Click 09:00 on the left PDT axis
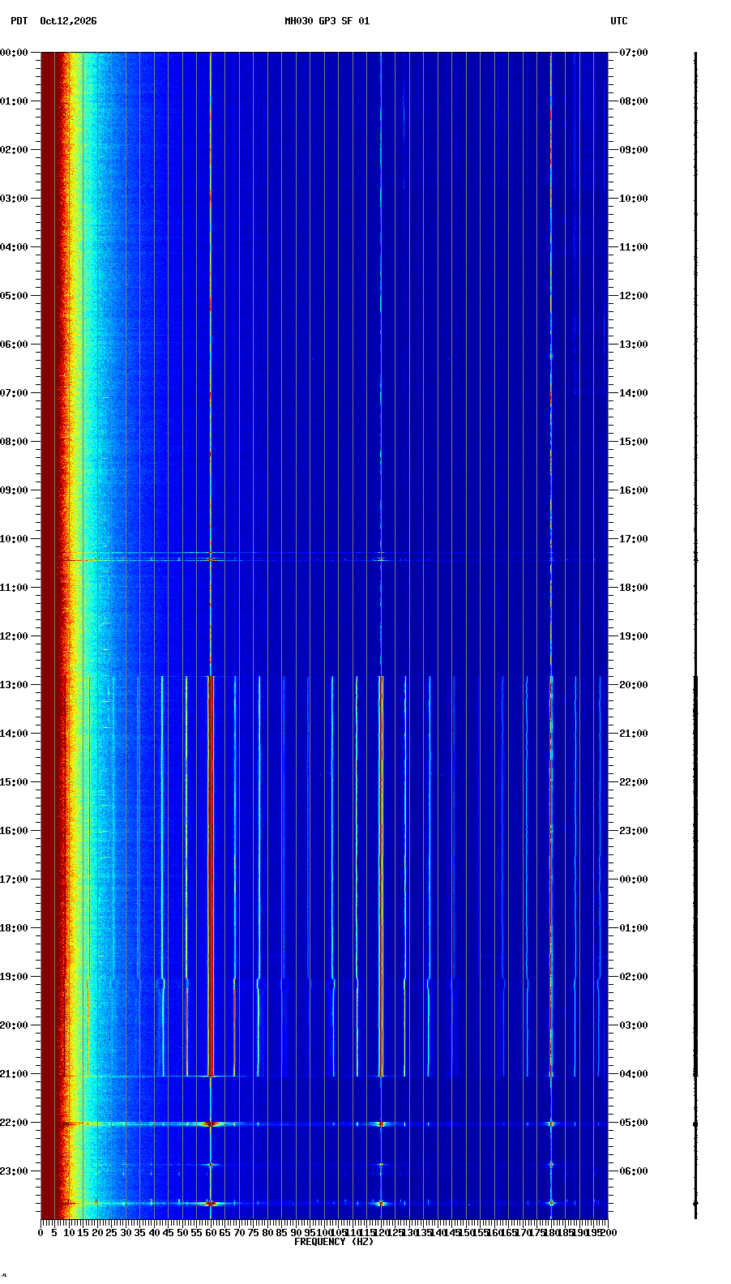The width and height of the screenshot is (731, 1284). coord(15,490)
